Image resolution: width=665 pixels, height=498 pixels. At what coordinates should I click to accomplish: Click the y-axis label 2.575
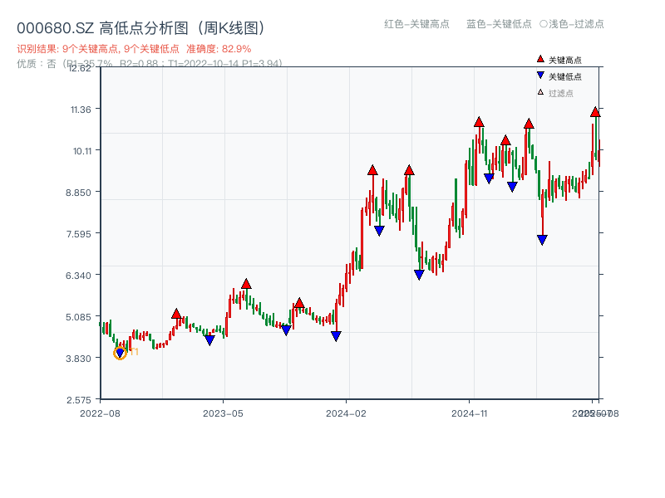tap(78, 400)
